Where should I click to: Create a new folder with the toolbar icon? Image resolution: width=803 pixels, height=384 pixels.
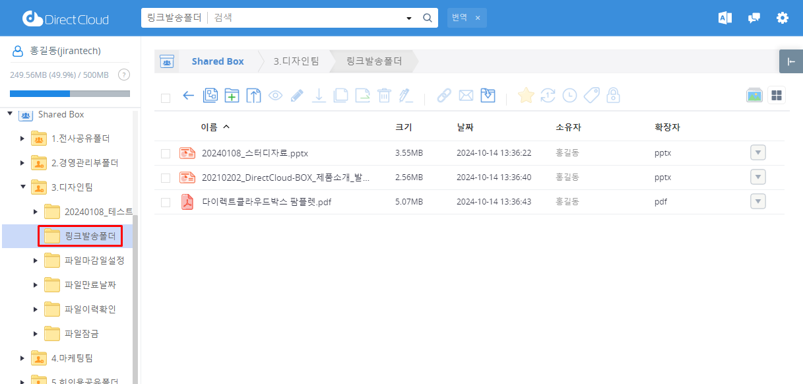pos(232,96)
